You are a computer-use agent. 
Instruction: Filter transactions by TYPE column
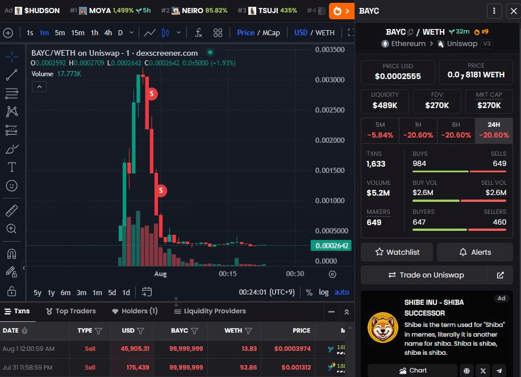[x=98, y=331]
